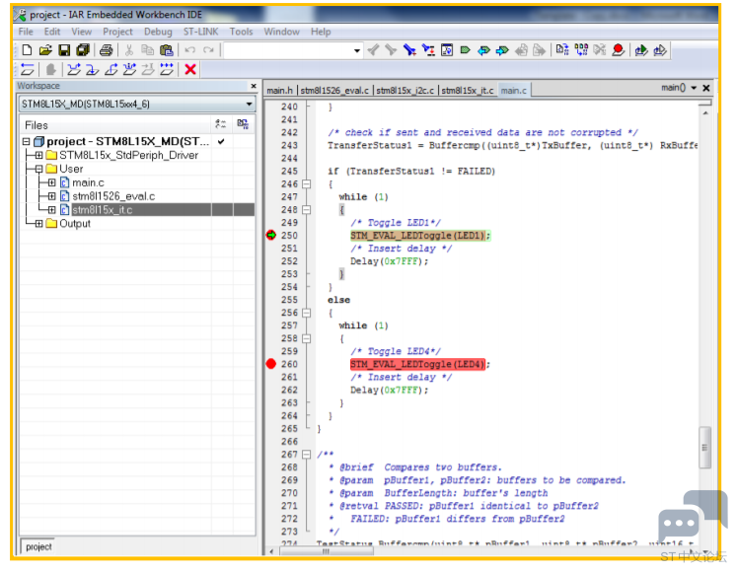The width and height of the screenshot is (736, 572).
Task: Click the build-status column header icon
Action: pos(242,124)
